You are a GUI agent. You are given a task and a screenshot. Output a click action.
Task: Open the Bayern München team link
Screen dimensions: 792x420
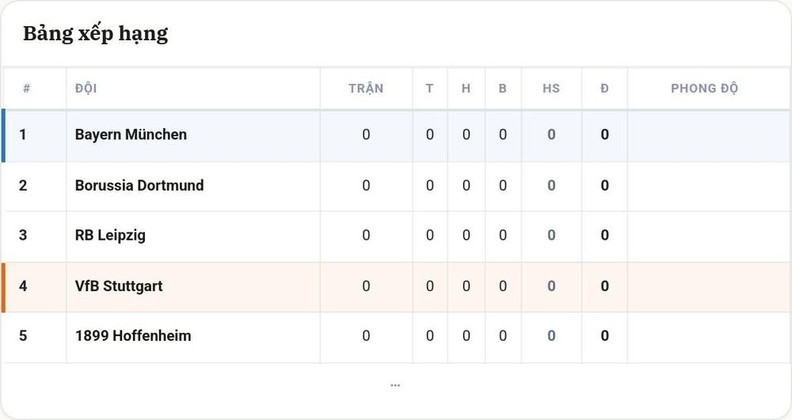131,134
